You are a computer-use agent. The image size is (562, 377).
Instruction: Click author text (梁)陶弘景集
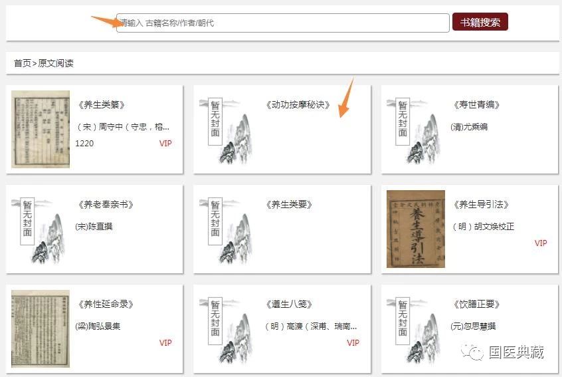(x=98, y=326)
